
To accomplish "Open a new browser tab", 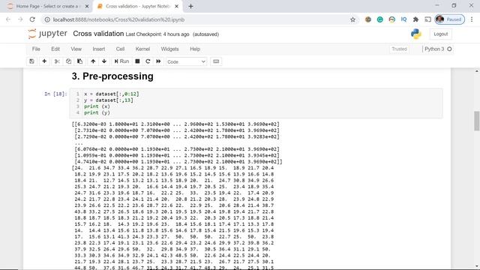I will click(190, 6).
